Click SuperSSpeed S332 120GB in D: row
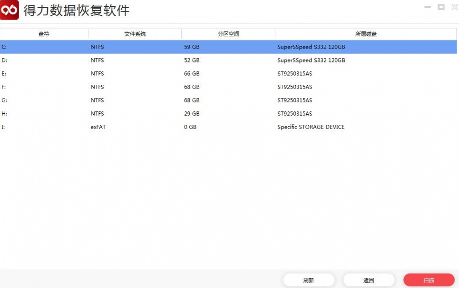The image size is (459, 288). click(x=311, y=60)
